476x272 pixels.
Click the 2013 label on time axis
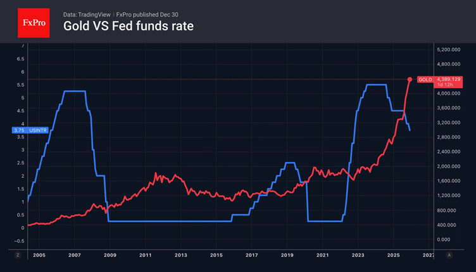(181, 255)
